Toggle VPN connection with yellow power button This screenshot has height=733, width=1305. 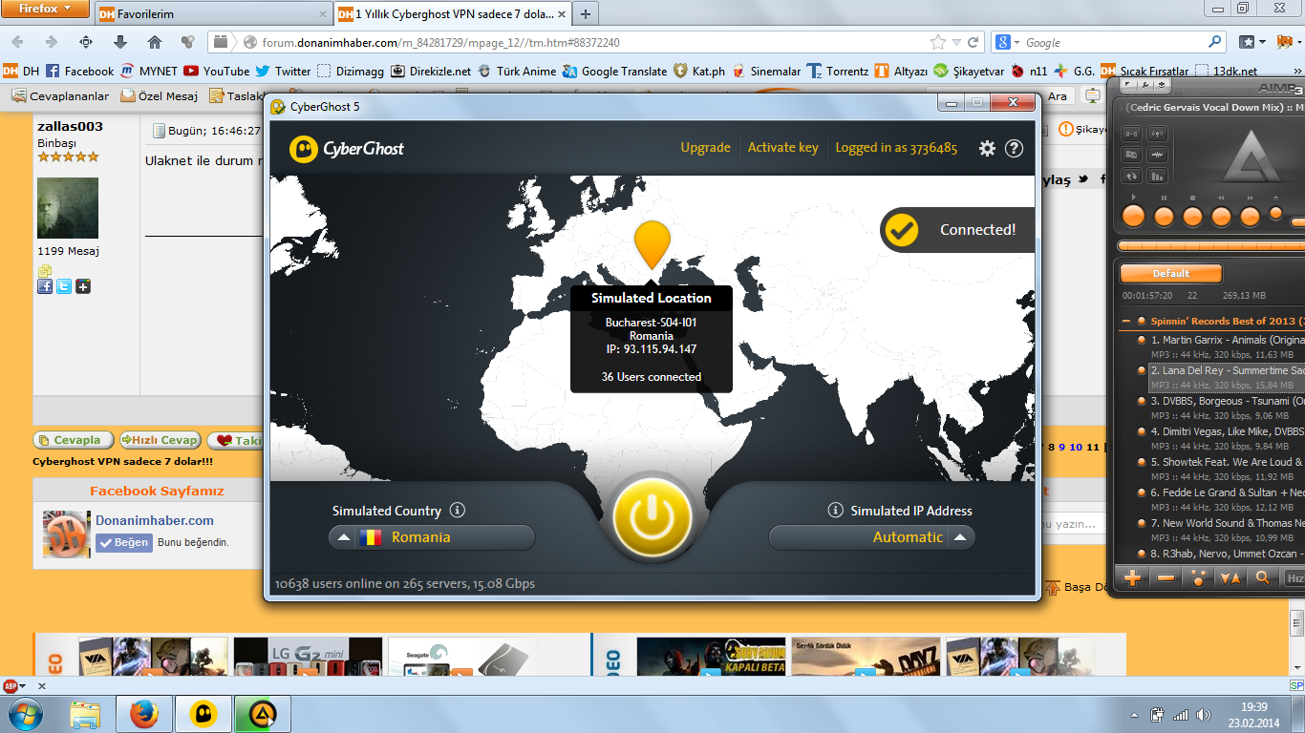pos(652,518)
